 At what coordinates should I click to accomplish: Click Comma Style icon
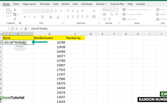(117, 14)
